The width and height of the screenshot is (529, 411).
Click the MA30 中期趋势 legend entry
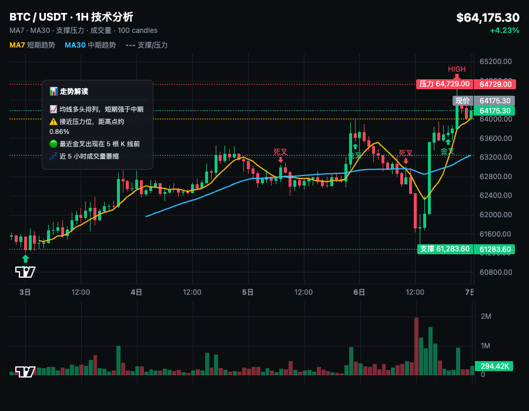point(90,45)
